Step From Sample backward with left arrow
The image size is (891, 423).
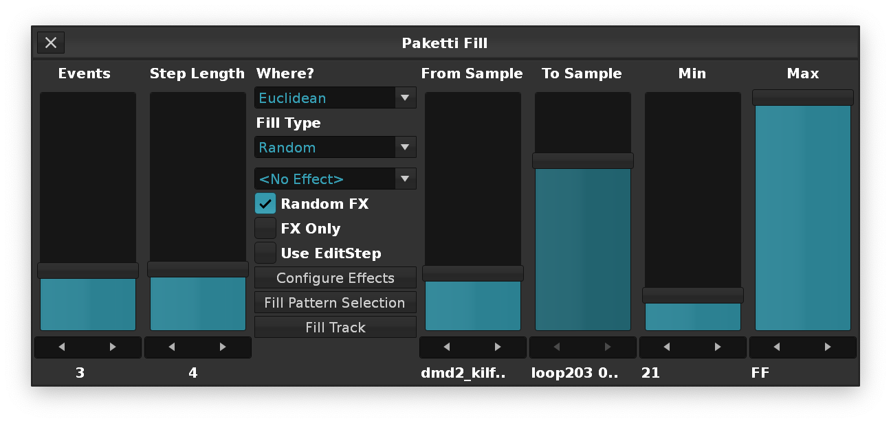447,347
